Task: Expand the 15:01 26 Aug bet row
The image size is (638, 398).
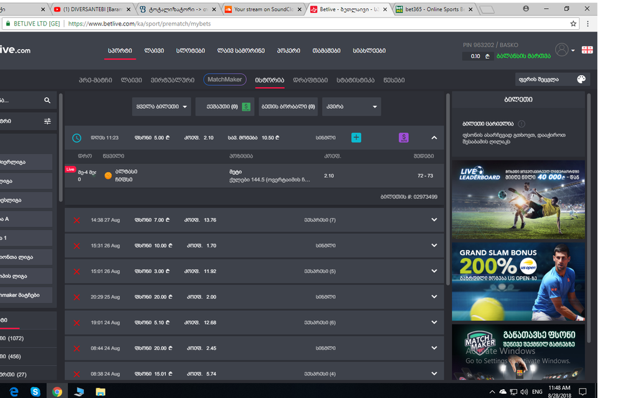Action: pos(434,271)
